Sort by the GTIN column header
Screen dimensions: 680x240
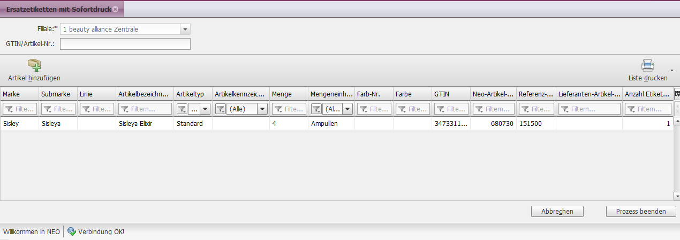tap(451, 94)
